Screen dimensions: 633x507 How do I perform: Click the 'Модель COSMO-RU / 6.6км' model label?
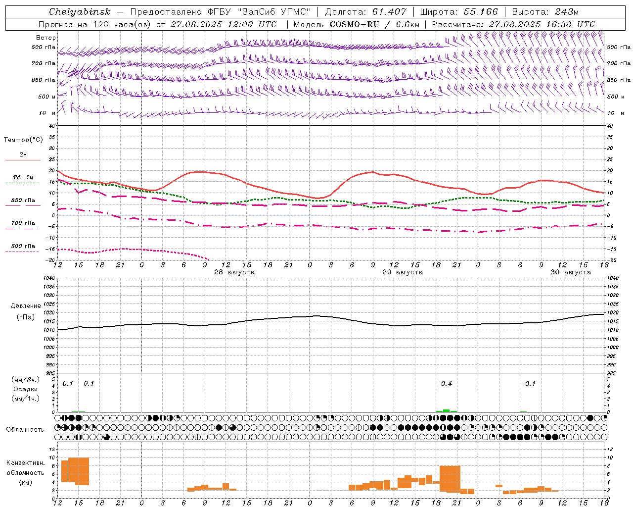point(357,24)
